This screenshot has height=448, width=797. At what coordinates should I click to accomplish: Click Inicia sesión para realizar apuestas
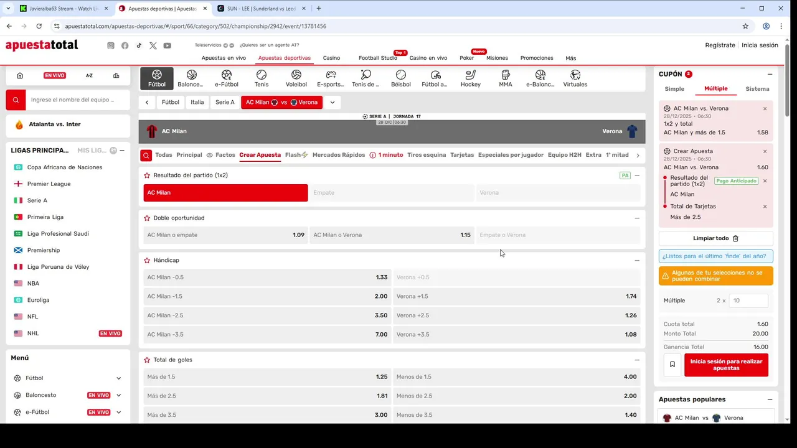click(726, 365)
